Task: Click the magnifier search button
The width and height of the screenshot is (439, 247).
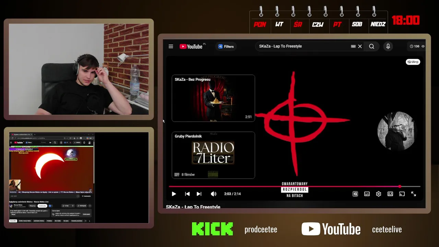Action: pos(371,46)
